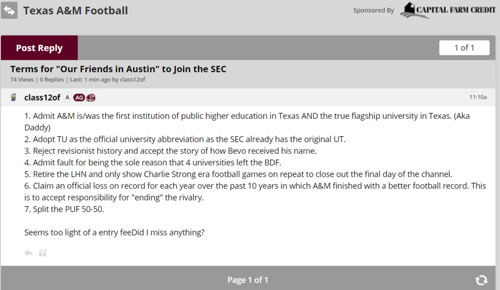Click the 11:10a post timestamp
This screenshot has width=500, height=290.
[477, 97]
